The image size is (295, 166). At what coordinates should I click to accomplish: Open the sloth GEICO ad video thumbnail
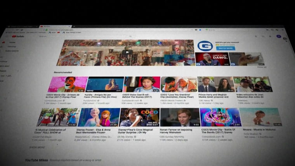(248, 59)
